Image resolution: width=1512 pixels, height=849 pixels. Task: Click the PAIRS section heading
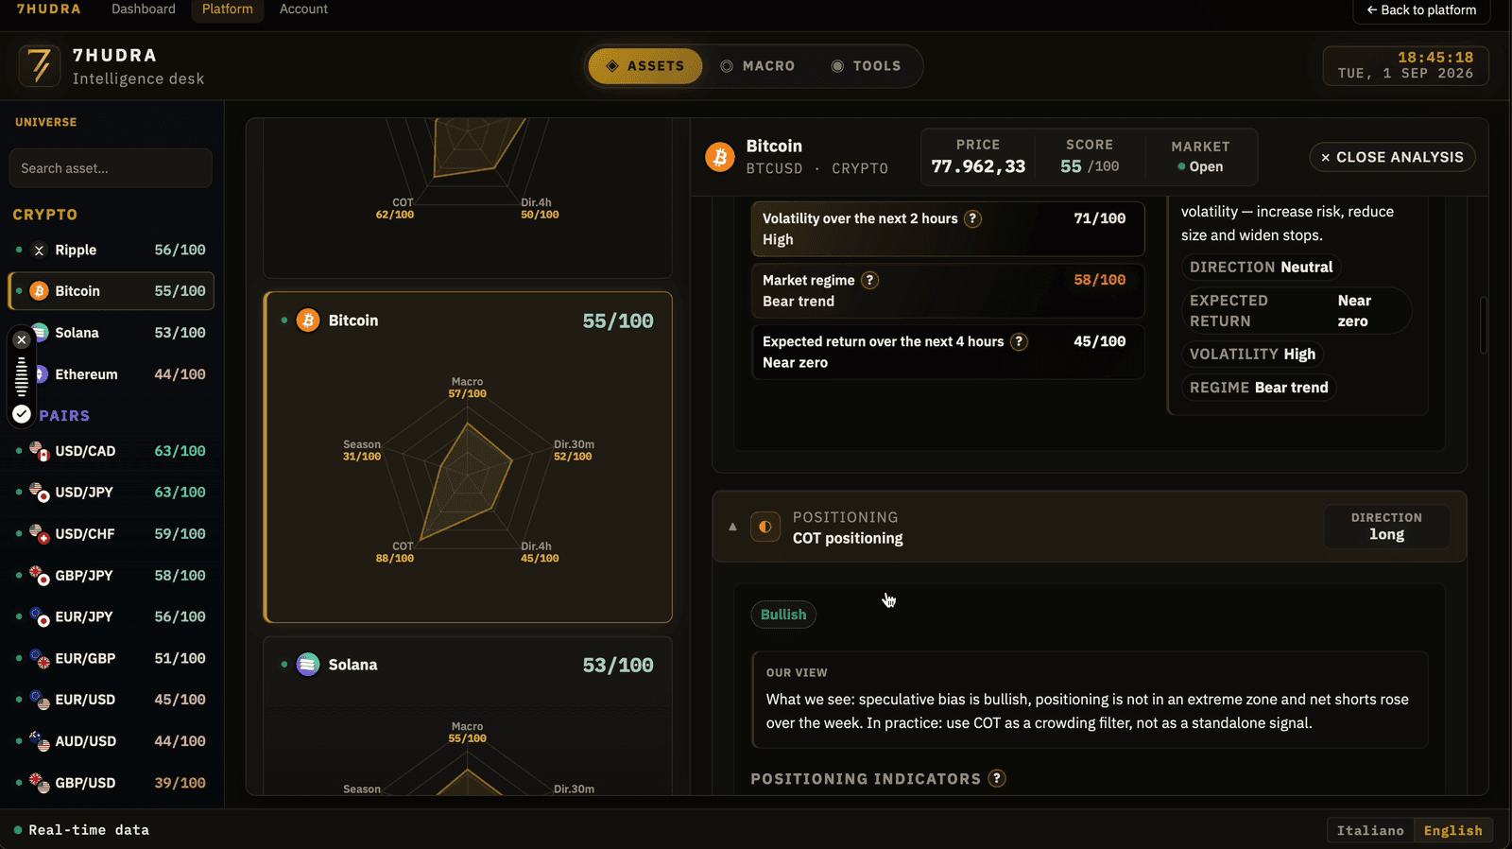click(x=64, y=416)
